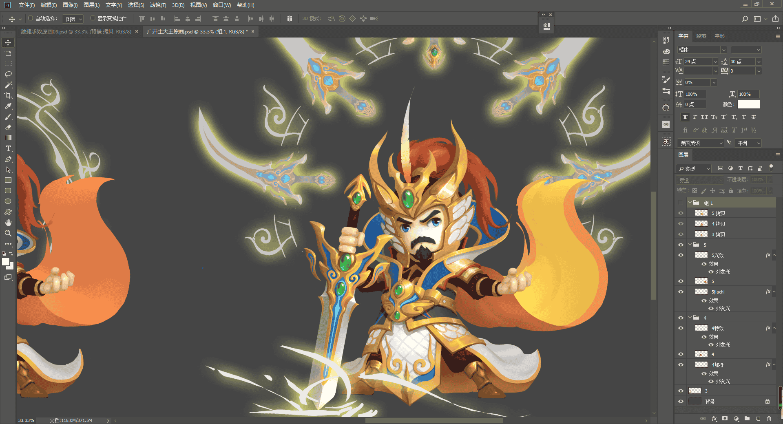
Task: Collapse layer group 5
Action: pos(690,245)
